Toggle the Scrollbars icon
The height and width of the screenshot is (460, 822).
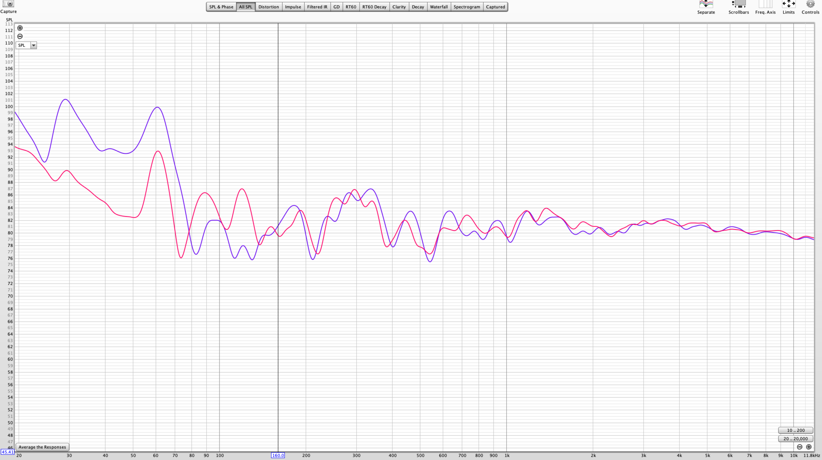[x=738, y=4]
